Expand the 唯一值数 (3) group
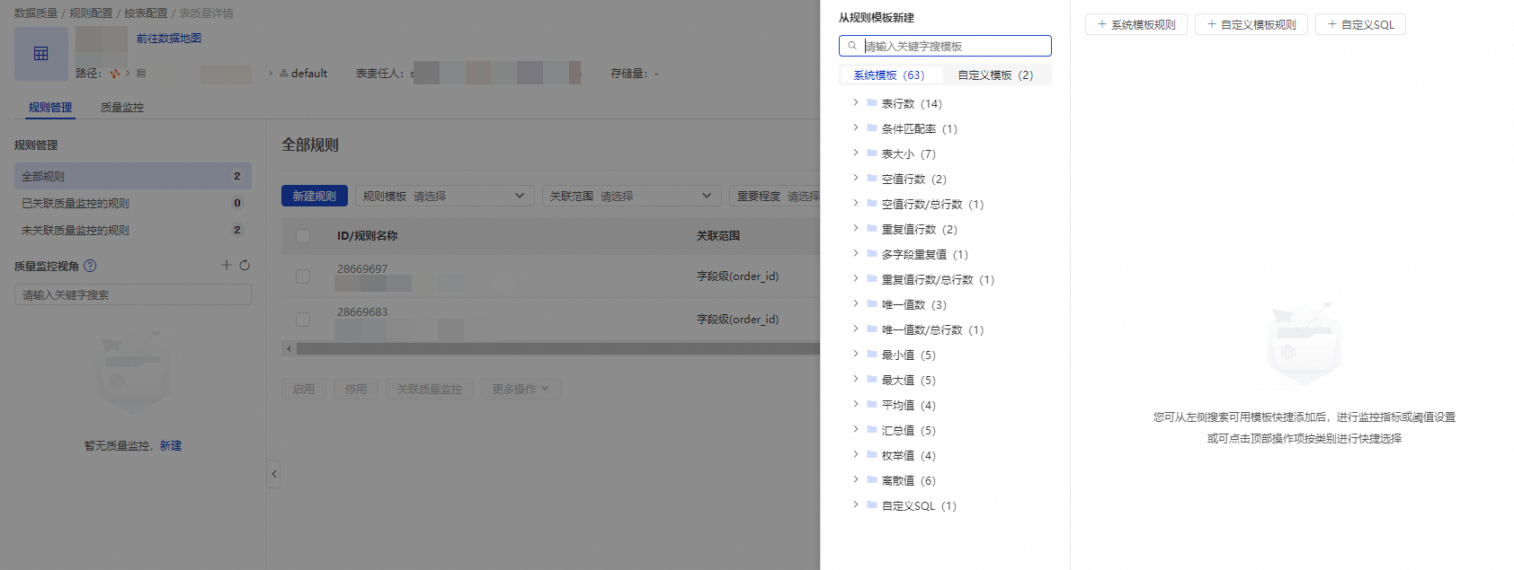The width and height of the screenshot is (1514, 570). click(x=855, y=303)
